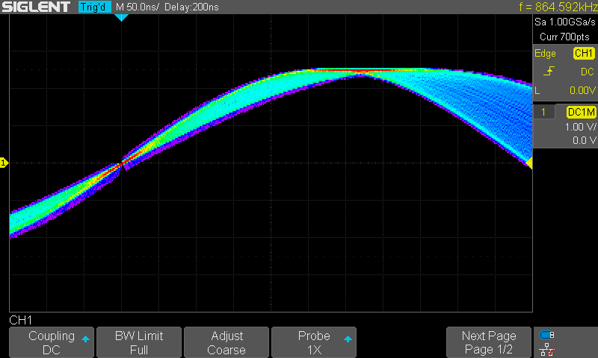
Task: Select the cyan trigger position marker at top
Action: pos(121,17)
